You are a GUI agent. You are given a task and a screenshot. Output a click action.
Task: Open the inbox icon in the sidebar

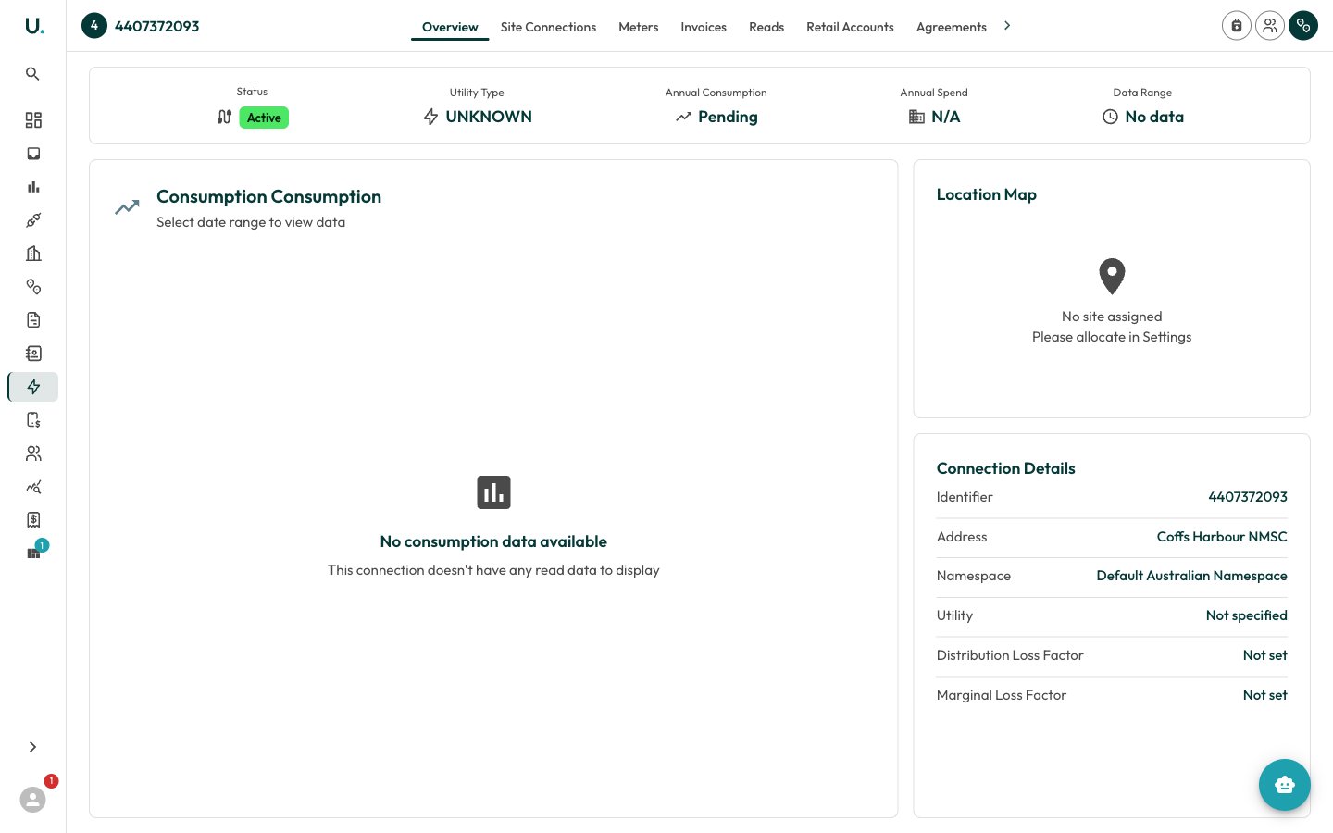[x=33, y=154]
